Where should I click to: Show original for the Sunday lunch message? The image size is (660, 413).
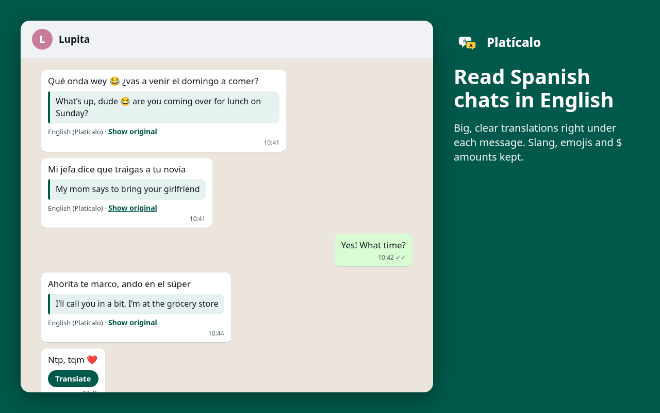click(x=133, y=132)
